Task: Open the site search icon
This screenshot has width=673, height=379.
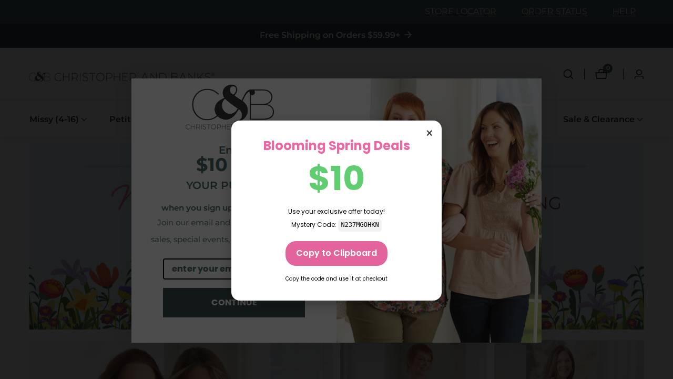Action: (x=568, y=74)
